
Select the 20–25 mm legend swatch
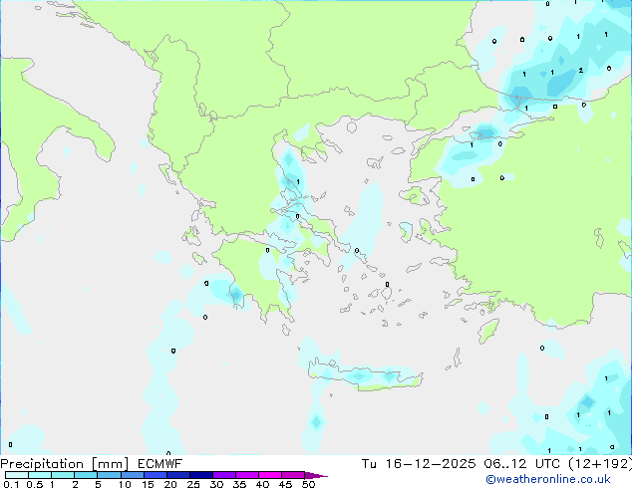point(177,475)
